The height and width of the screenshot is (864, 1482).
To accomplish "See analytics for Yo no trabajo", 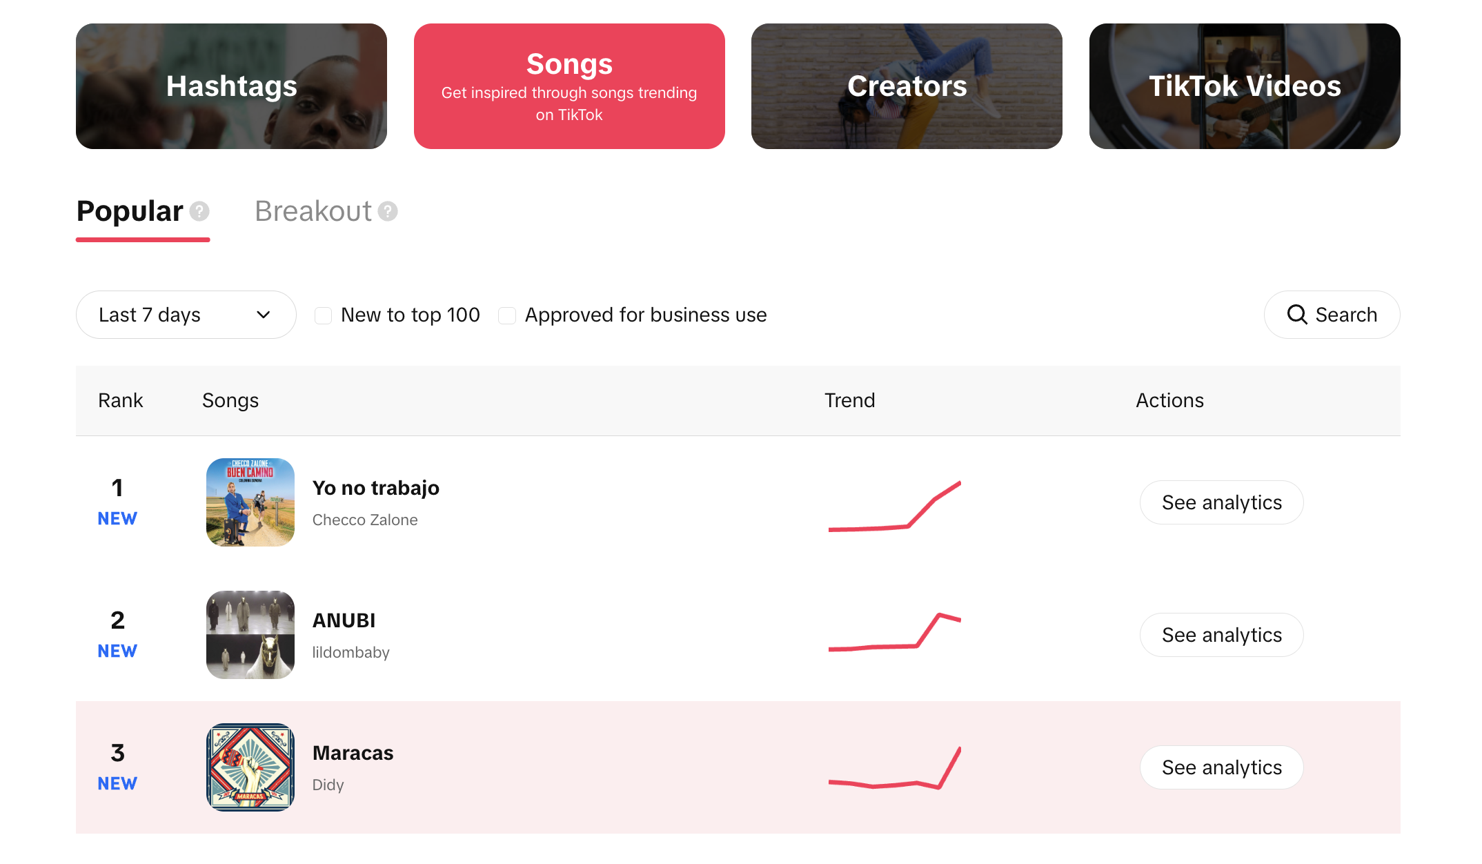I will tap(1221, 502).
